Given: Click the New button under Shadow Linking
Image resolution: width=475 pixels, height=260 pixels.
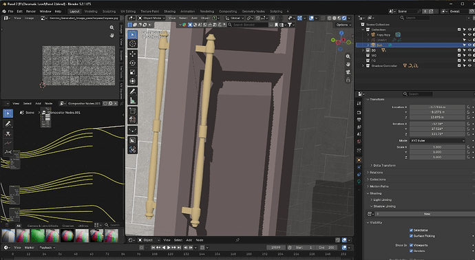Looking at the screenshot, I should (x=427, y=214).
